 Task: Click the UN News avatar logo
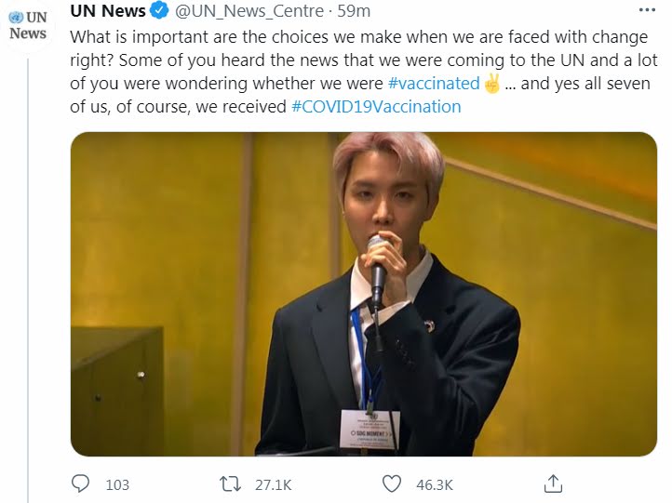click(x=27, y=26)
